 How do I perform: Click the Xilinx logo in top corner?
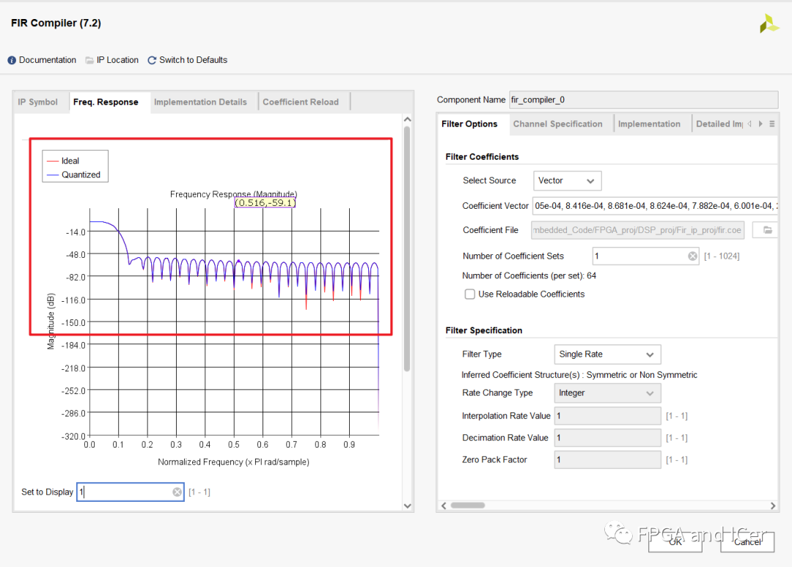[769, 23]
